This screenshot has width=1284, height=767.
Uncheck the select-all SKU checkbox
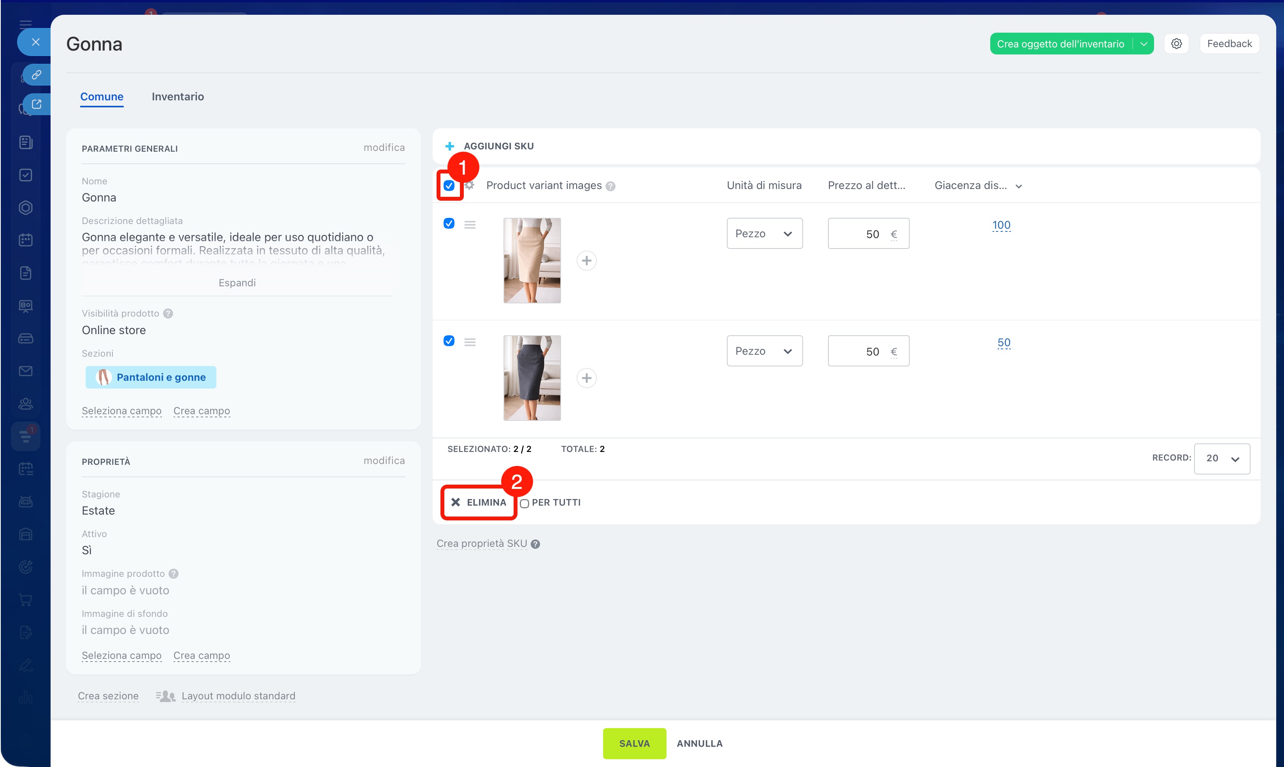[449, 186]
